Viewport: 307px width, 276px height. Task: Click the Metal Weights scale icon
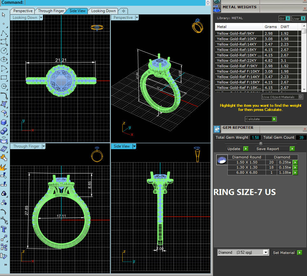217,8
